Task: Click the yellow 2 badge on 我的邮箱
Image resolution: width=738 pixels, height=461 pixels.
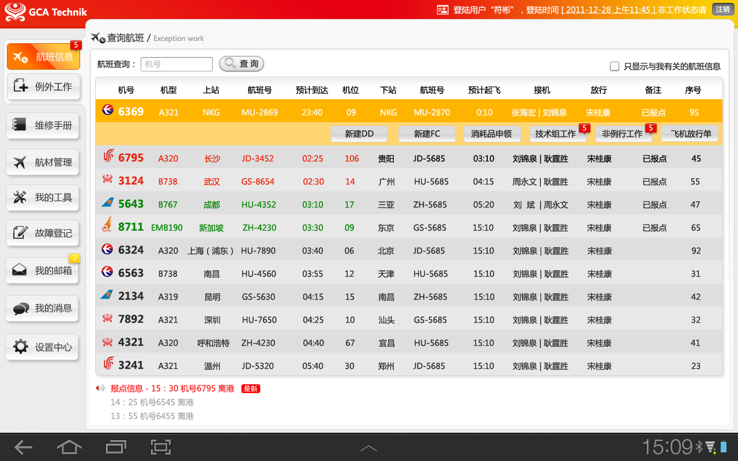Action: pyautogui.click(x=74, y=258)
